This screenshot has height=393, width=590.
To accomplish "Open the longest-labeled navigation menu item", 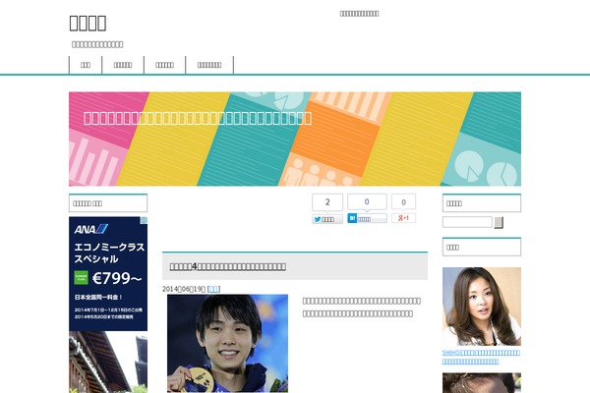I will click(209, 65).
